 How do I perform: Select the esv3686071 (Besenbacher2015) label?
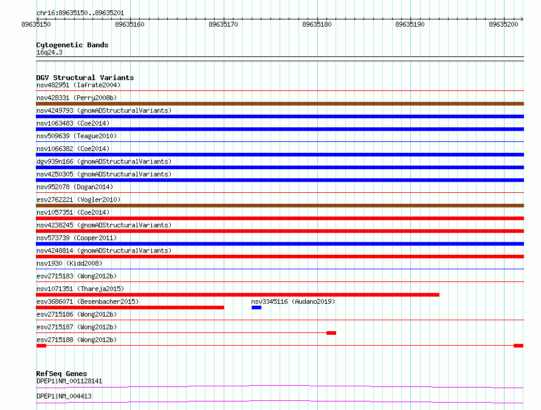coord(88,301)
